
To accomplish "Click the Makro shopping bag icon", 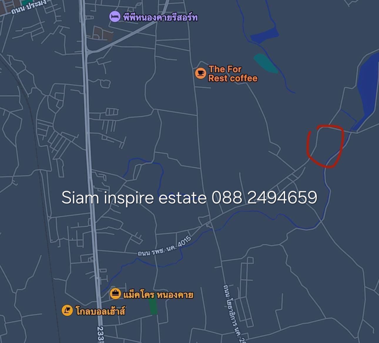I will click(x=115, y=293).
